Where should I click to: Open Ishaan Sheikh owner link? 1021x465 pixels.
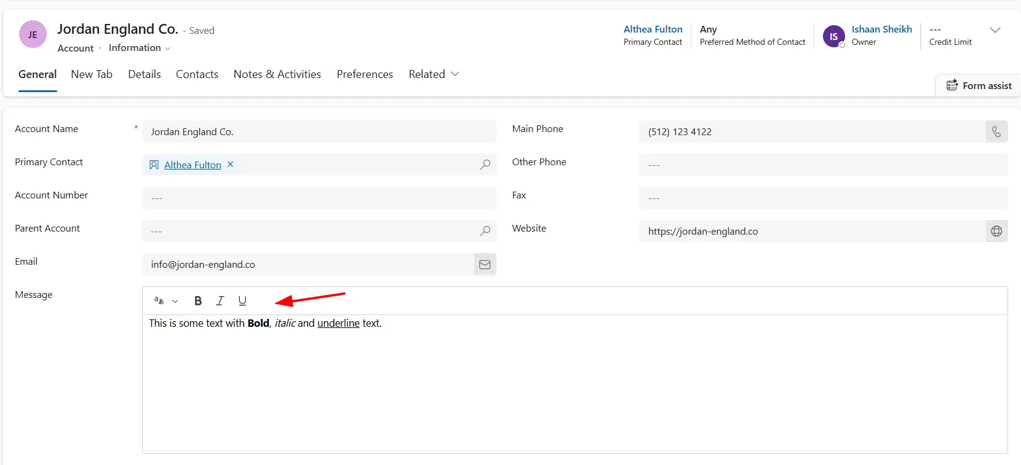click(x=881, y=29)
